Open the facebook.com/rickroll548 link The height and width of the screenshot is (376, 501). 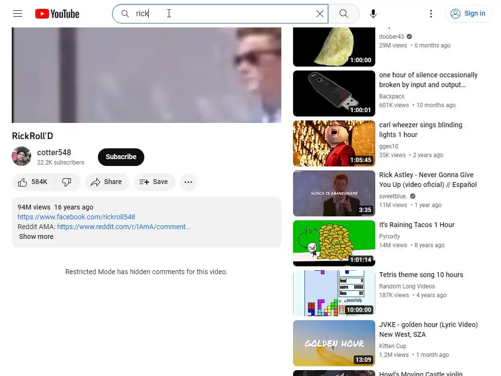tap(76, 217)
